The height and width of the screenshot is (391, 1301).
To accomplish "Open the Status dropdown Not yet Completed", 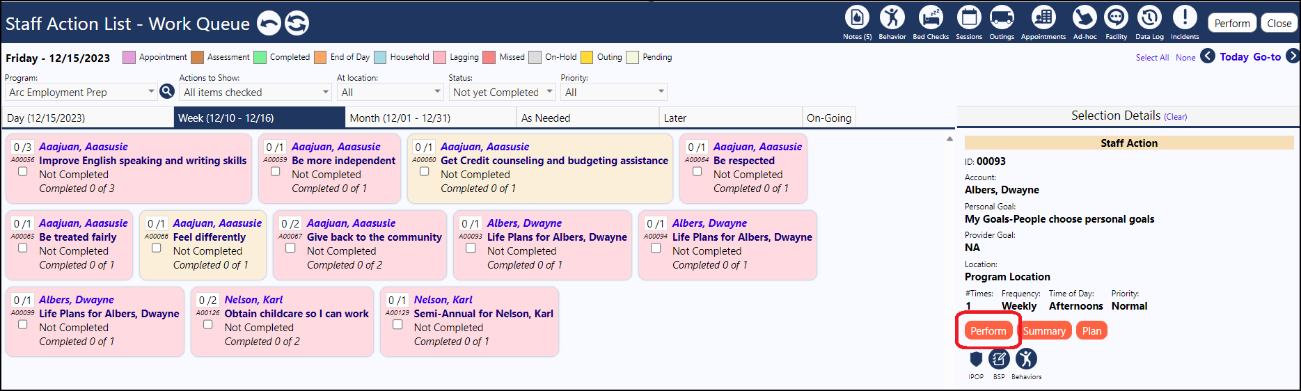I will 502,92.
